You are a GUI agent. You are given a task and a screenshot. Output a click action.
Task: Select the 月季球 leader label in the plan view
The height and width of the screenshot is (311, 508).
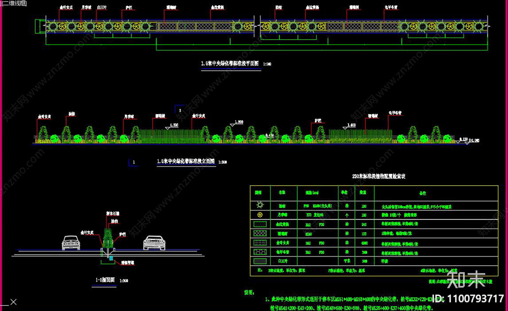pyautogui.click(x=86, y=7)
